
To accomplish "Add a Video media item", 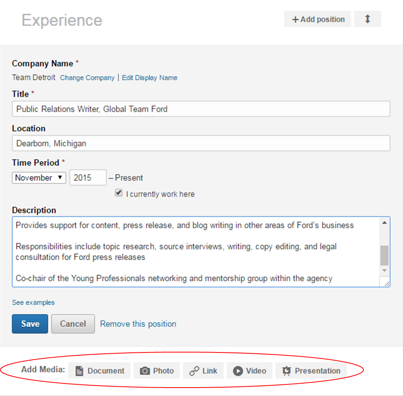I will point(249,370).
